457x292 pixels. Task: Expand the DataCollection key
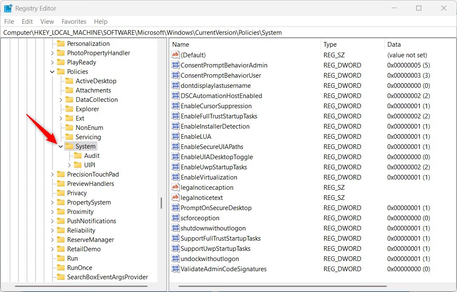tap(61, 100)
